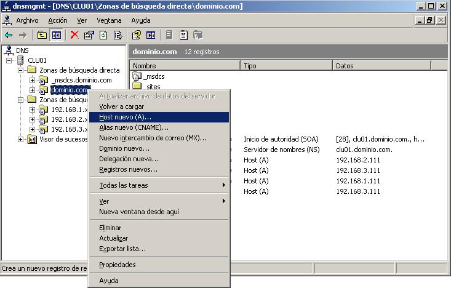The width and height of the screenshot is (451, 288).
Task: Click the zone icon beside 192.168.3.x
Action: pos(43,129)
